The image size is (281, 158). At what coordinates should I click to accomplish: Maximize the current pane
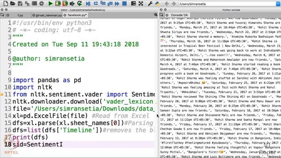pos(133,4)
